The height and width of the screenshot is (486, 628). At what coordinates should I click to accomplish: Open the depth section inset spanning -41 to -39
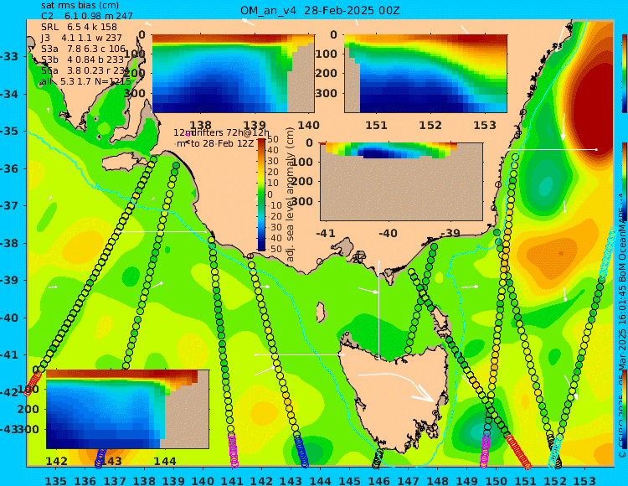point(401,182)
